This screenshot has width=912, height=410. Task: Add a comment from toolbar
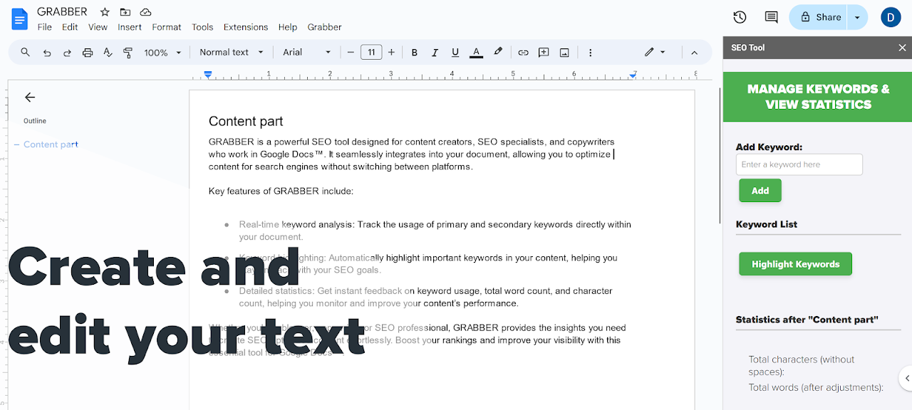(544, 52)
